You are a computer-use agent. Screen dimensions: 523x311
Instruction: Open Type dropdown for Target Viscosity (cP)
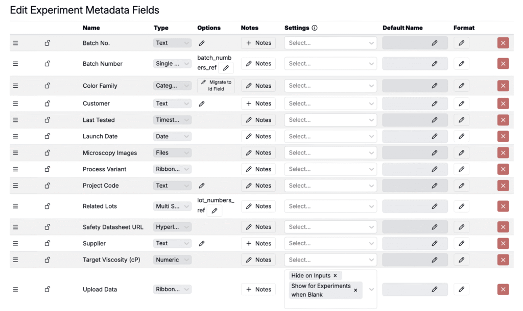[x=172, y=260]
